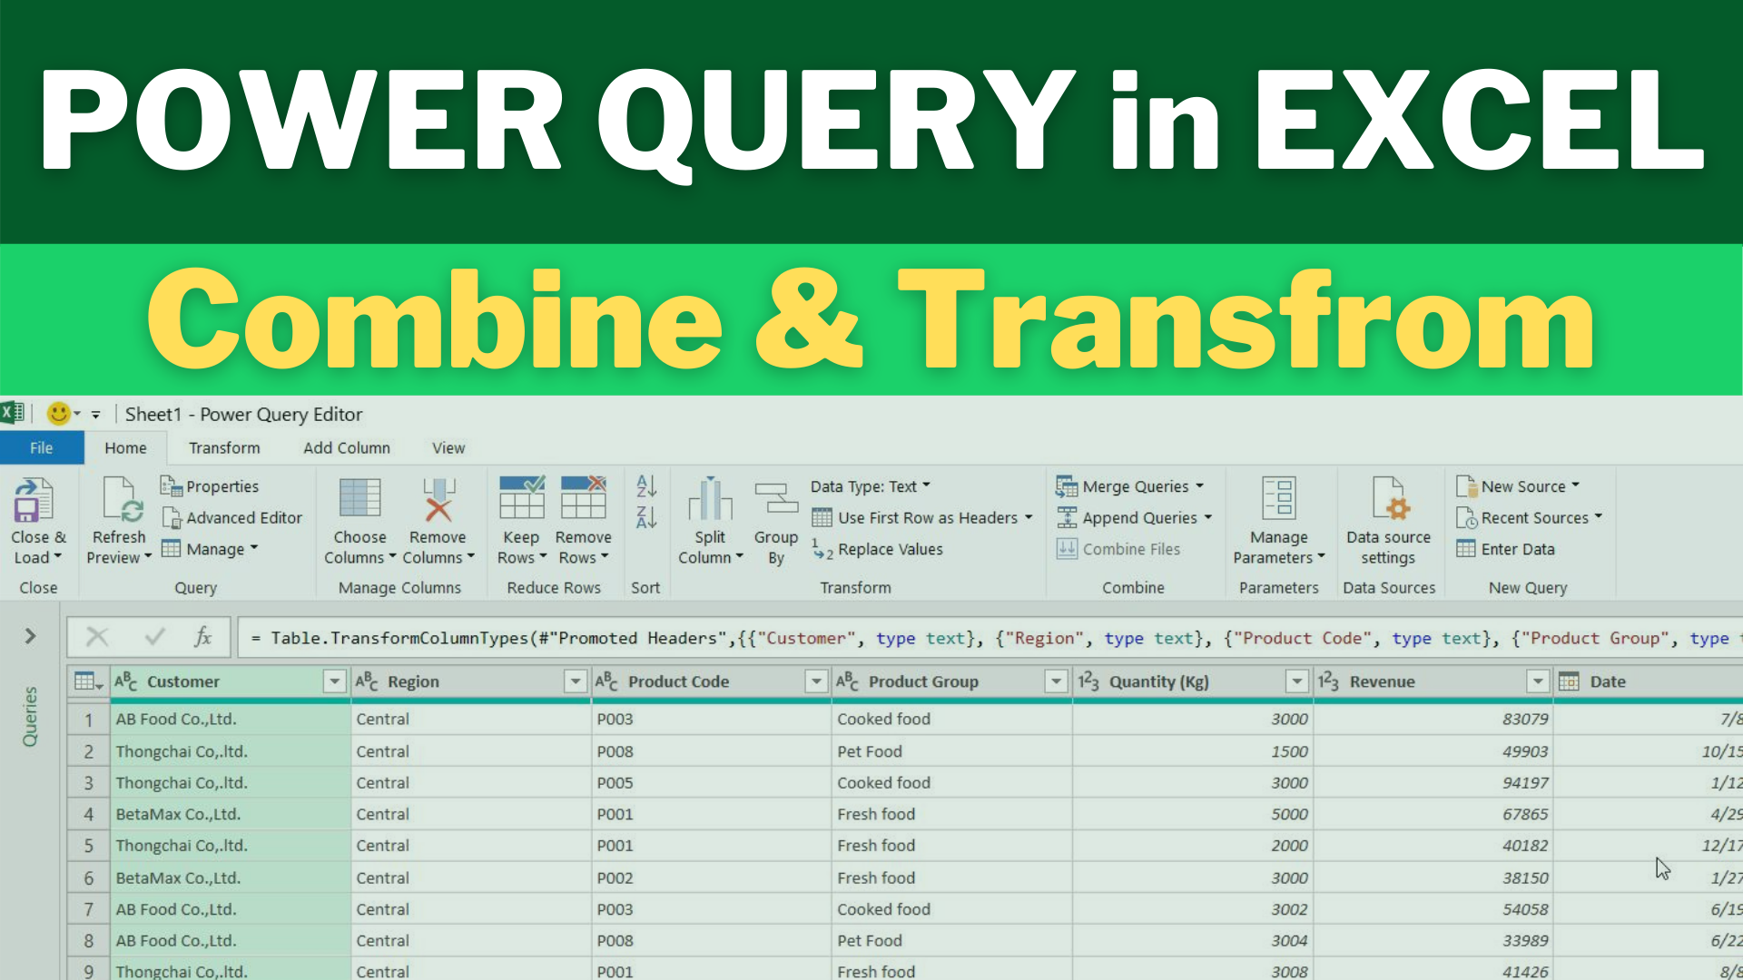The height and width of the screenshot is (980, 1743).
Task: Select Revenue cell 83079
Action: click(x=1433, y=719)
